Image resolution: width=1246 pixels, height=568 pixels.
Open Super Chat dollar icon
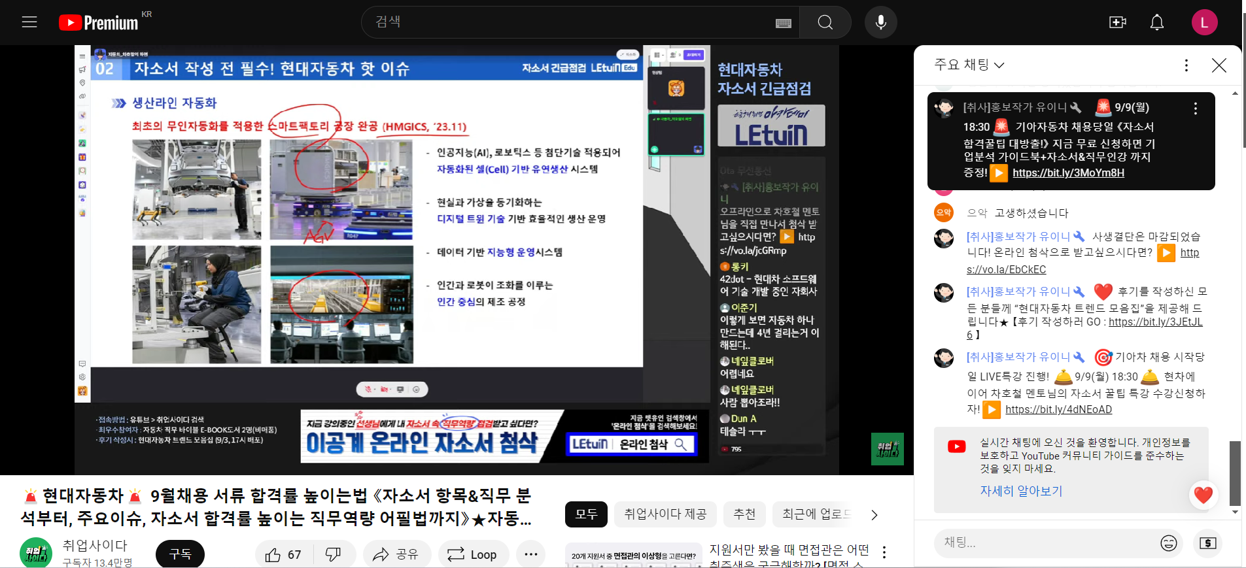coord(1207,543)
